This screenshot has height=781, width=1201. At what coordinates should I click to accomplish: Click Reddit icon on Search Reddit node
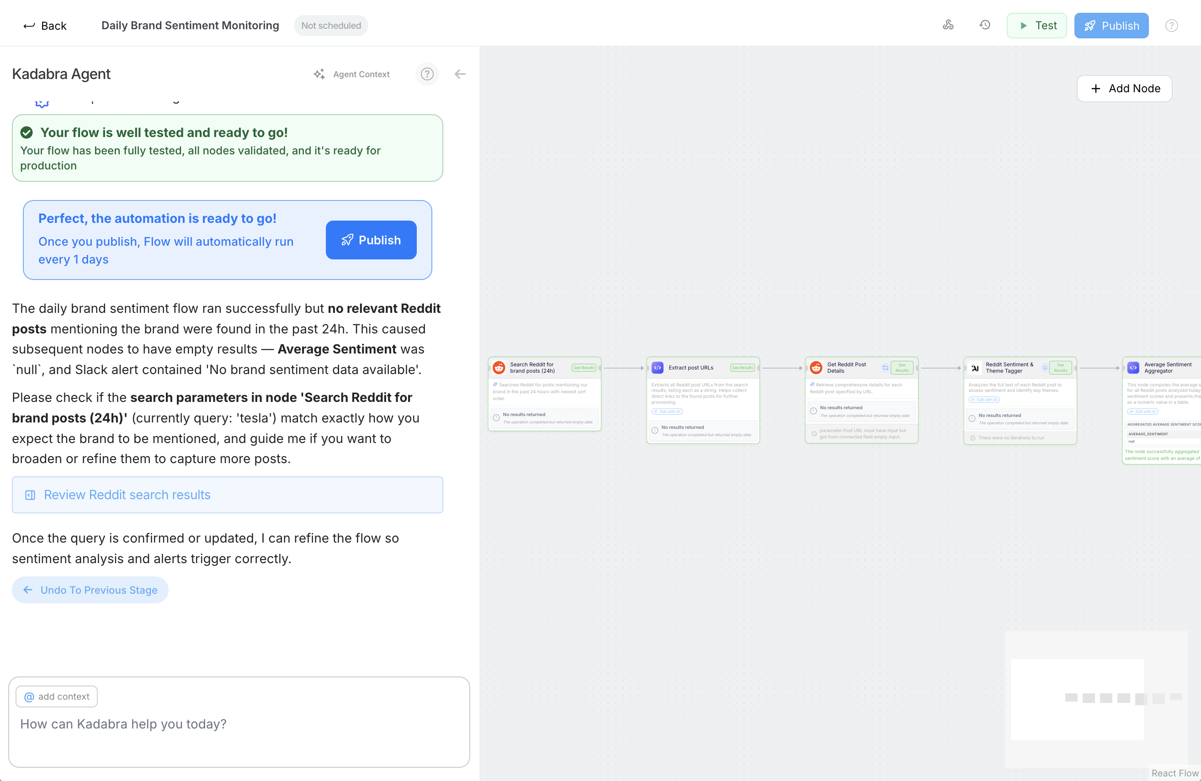click(x=499, y=368)
